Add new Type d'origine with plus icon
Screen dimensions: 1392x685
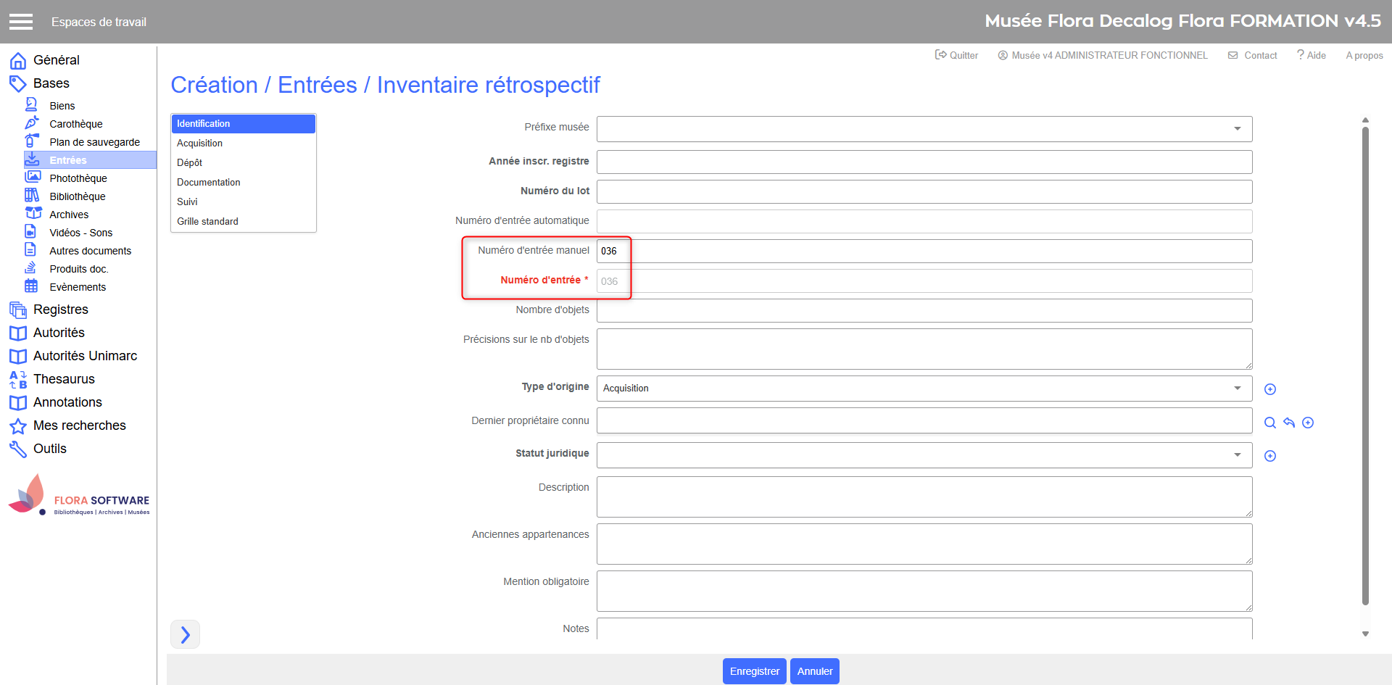pyautogui.click(x=1269, y=389)
